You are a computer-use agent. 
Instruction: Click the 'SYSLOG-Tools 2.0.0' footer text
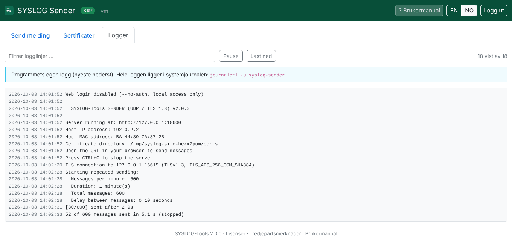(x=198, y=234)
